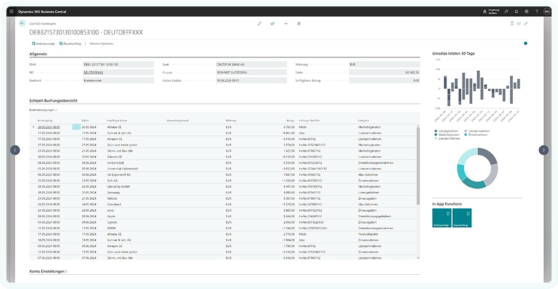Open Weitere Optionen menu
This screenshot has width=558, height=289.
coord(101,44)
